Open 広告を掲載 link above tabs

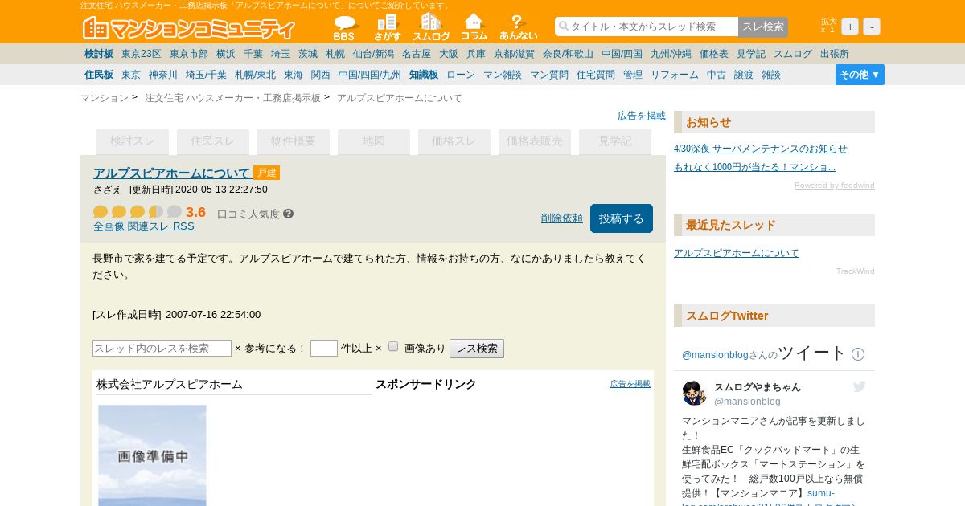[x=642, y=116]
